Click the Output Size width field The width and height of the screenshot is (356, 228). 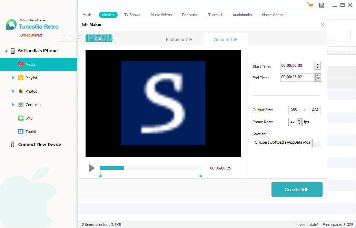294,110
